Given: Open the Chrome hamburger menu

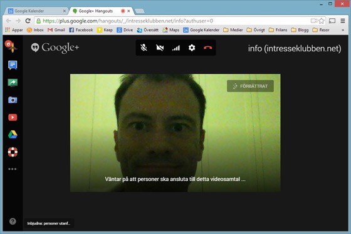Looking at the screenshot, I should pyautogui.click(x=343, y=21).
